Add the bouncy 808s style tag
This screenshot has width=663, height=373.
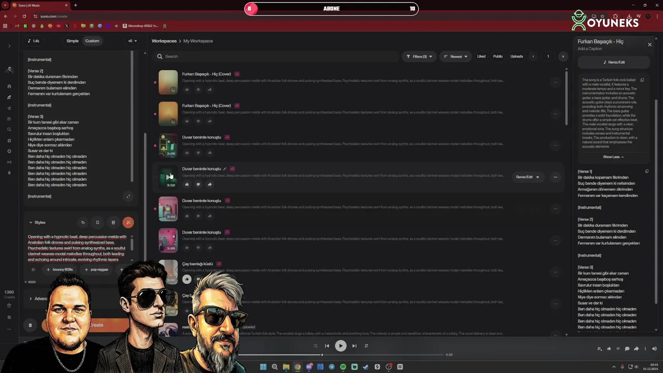click(60, 269)
